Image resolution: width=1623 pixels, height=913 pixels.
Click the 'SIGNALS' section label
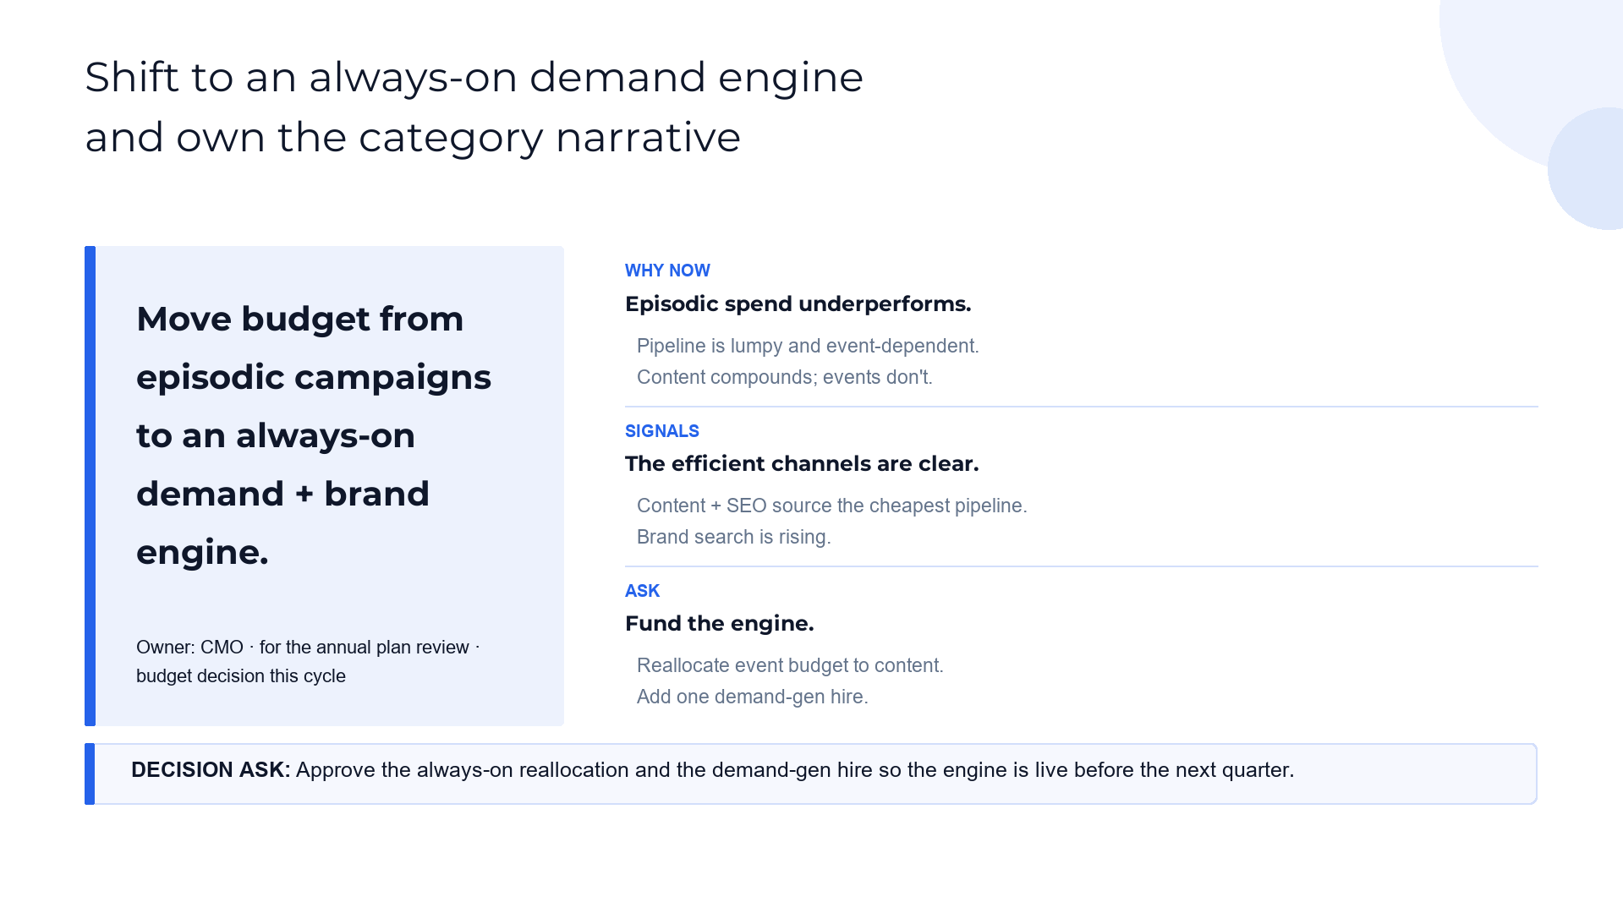point(661,431)
